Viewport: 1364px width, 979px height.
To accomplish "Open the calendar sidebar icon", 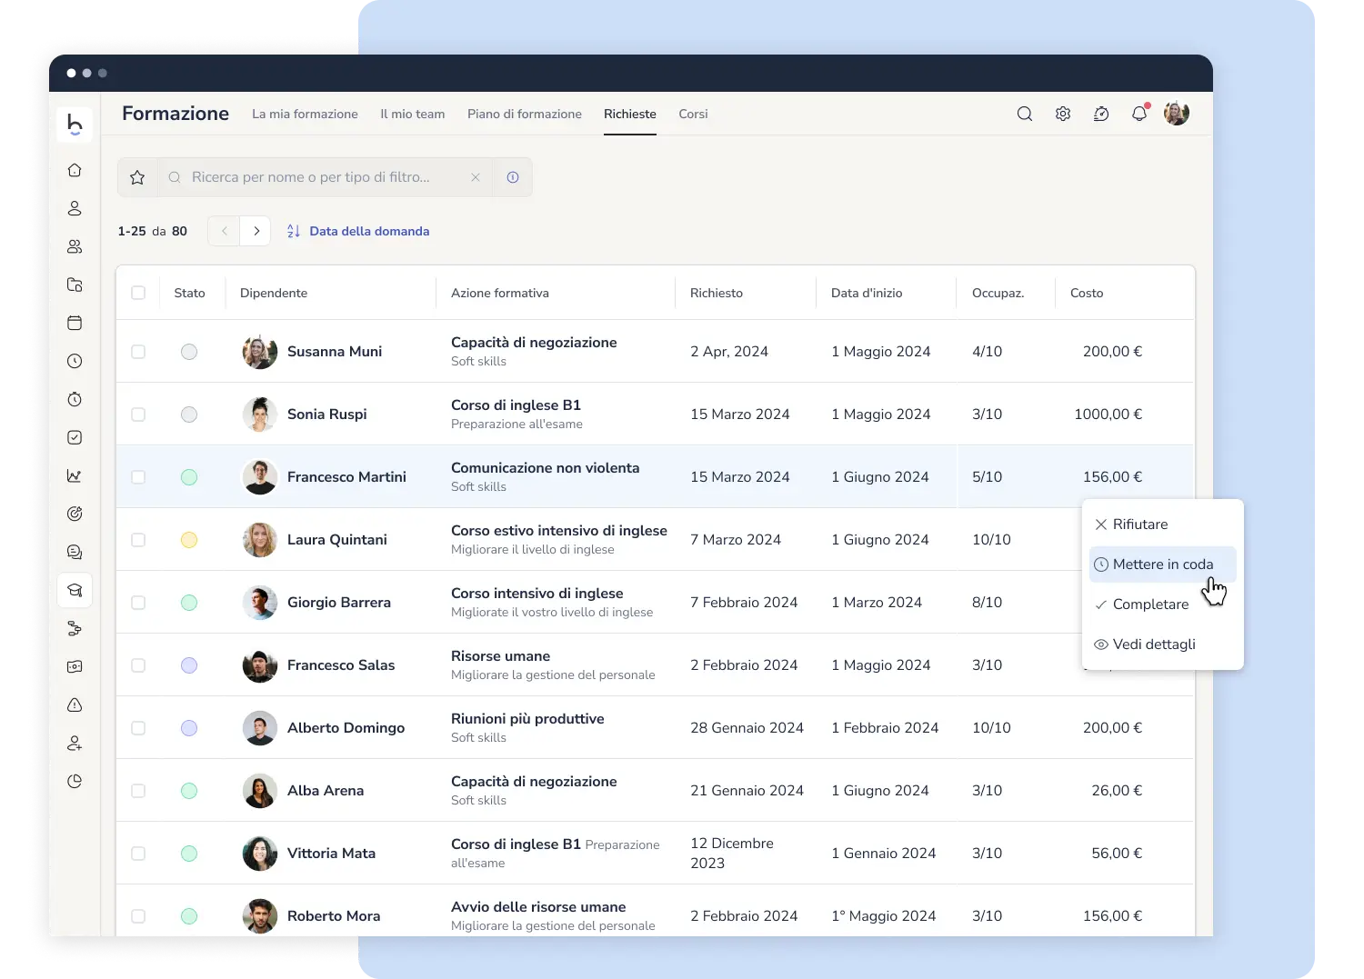I will click(x=75, y=323).
